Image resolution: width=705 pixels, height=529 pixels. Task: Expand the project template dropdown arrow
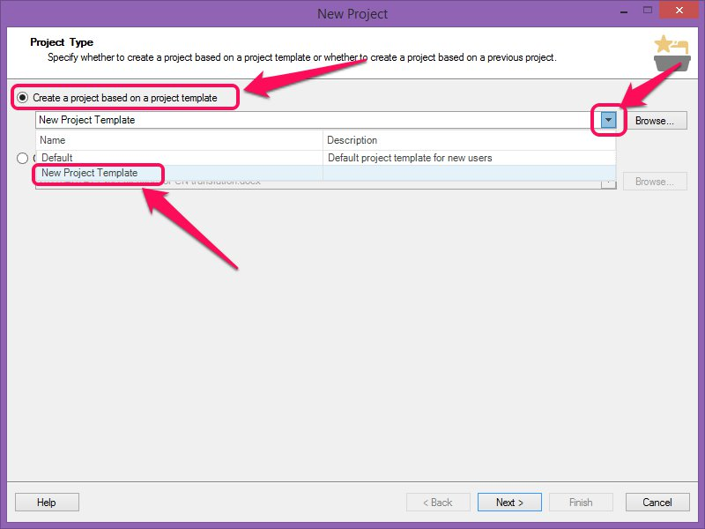pyautogui.click(x=608, y=121)
